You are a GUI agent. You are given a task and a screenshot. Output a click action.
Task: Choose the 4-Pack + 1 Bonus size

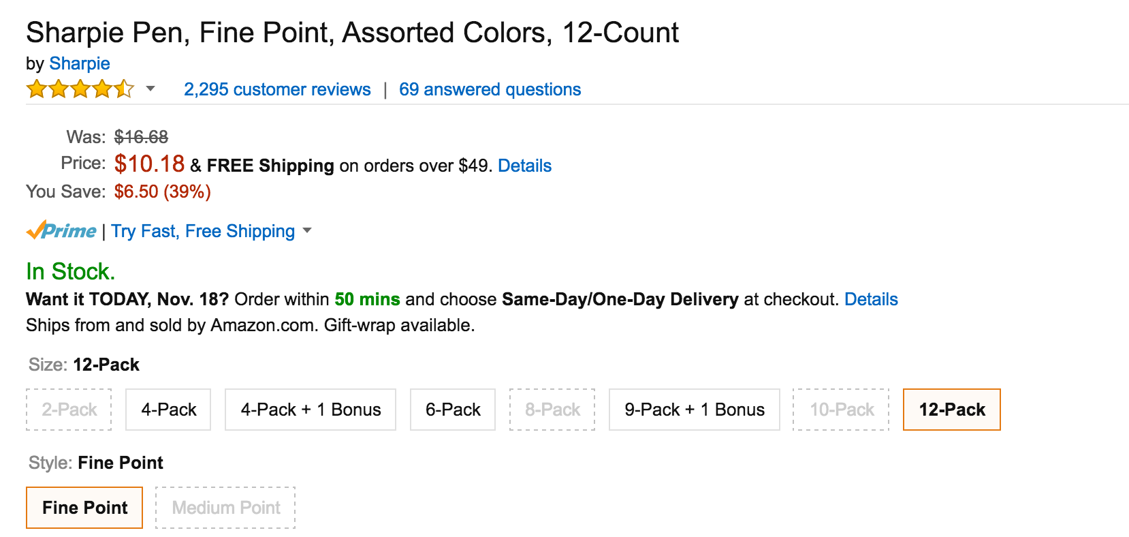(311, 410)
